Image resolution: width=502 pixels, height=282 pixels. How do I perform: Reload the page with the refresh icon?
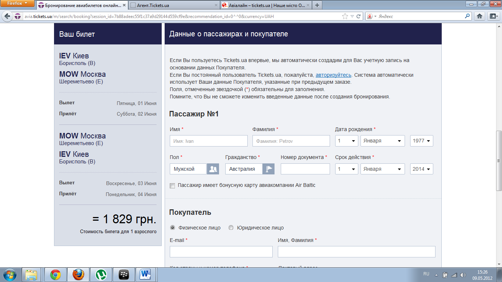pyautogui.click(x=359, y=17)
